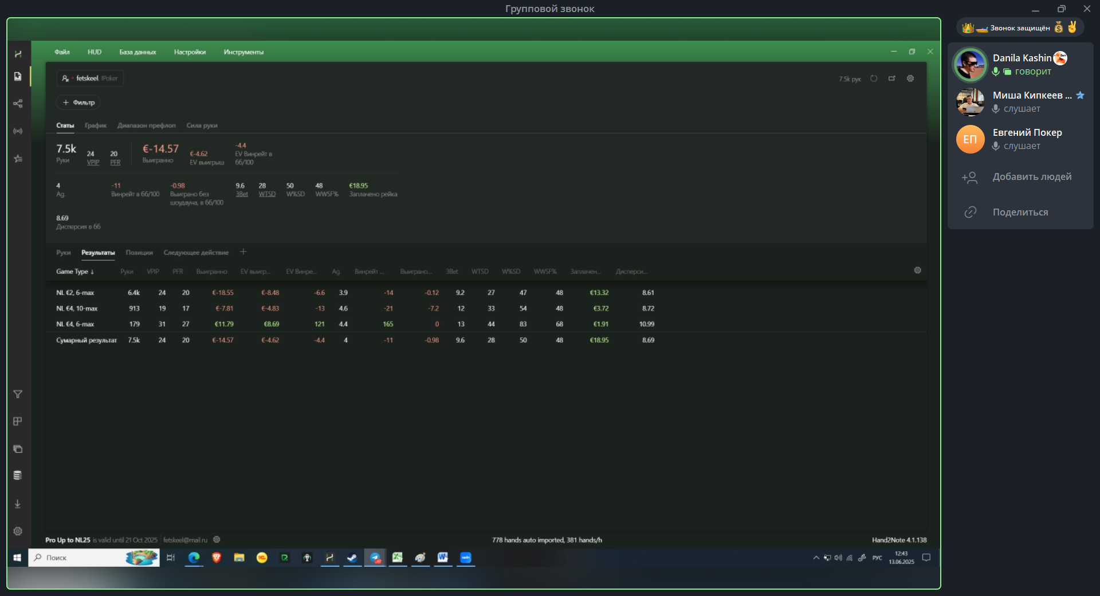The height and width of the screenshot is (596, 1100).
Task: Switch to the Диапазон префлоп tab
Action: click(x=147, y=126)
